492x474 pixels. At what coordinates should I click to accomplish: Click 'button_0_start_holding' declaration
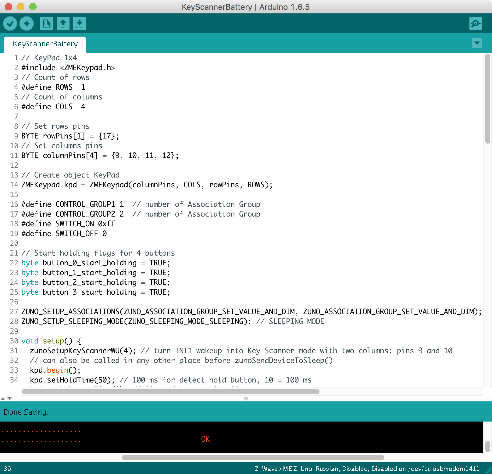click(96, 263)
